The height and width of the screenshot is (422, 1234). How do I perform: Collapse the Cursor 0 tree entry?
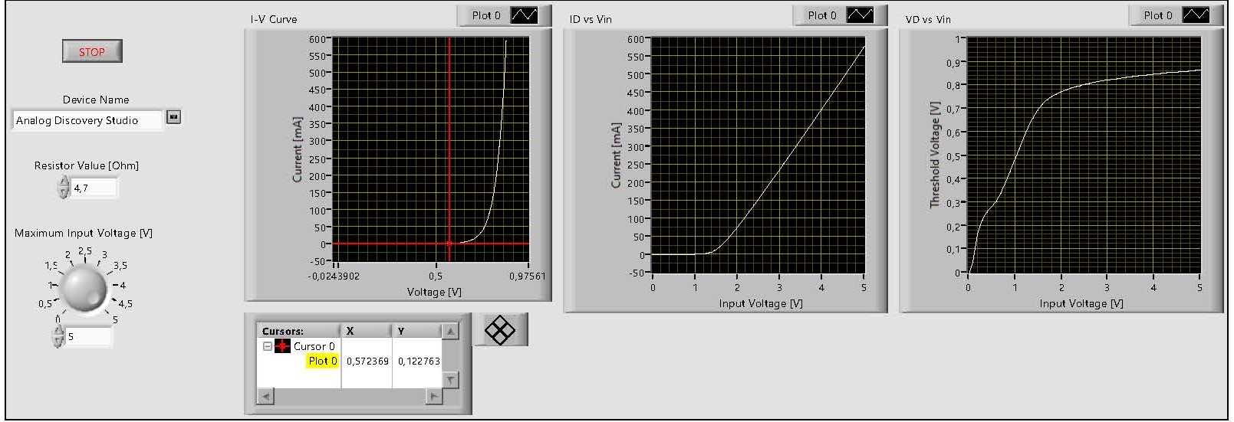(268, 346)
